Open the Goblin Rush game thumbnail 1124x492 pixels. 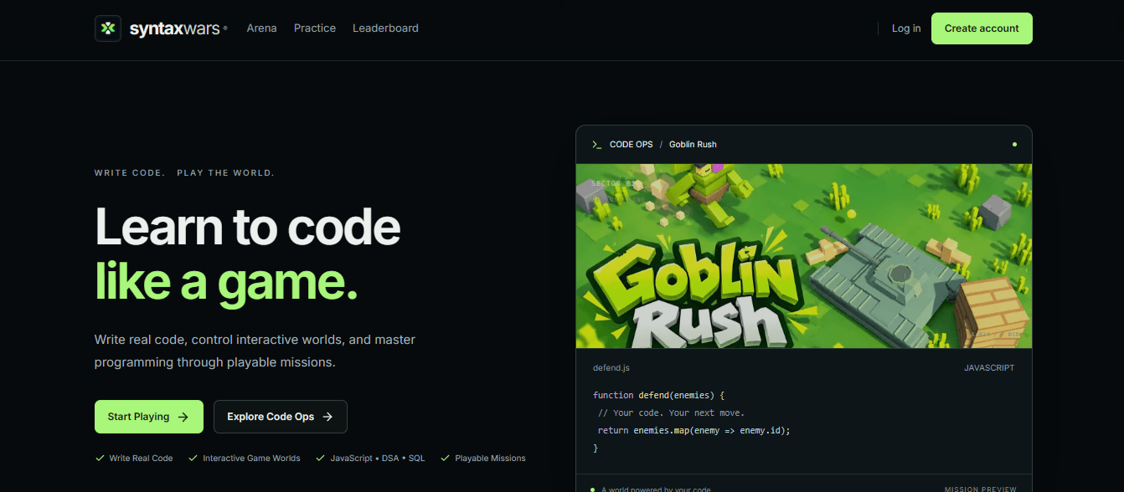click(804, 256)
